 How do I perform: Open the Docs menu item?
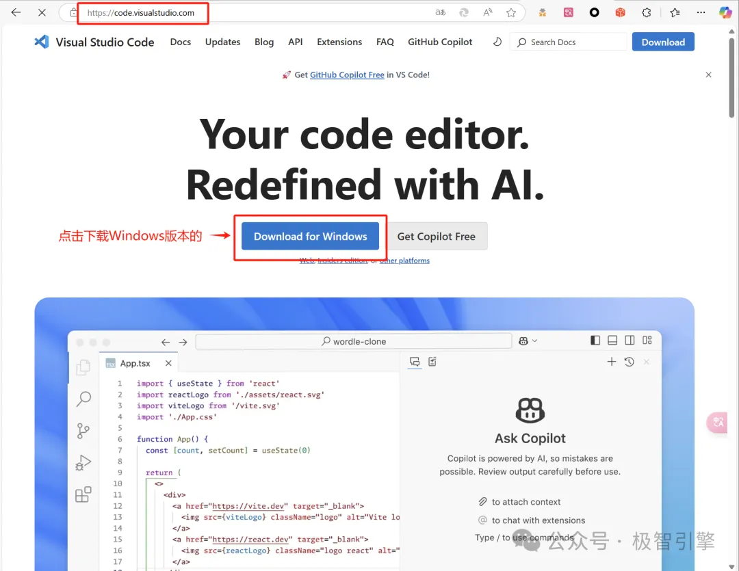click(181, 42)
